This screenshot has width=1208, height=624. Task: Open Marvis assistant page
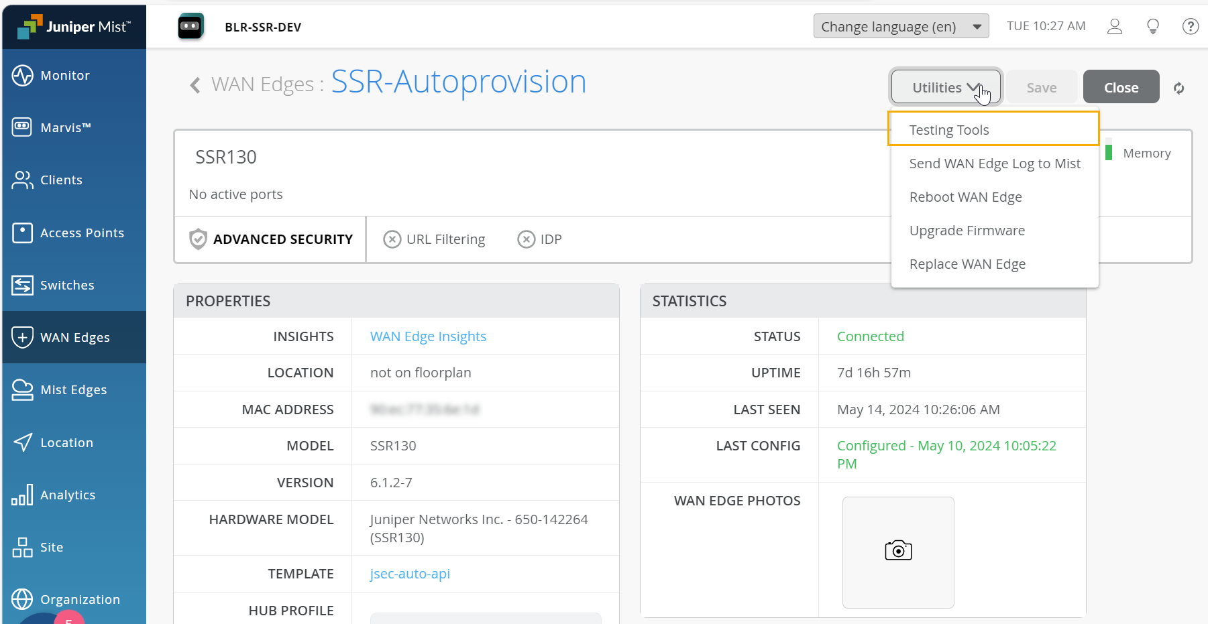pos(74,127)
